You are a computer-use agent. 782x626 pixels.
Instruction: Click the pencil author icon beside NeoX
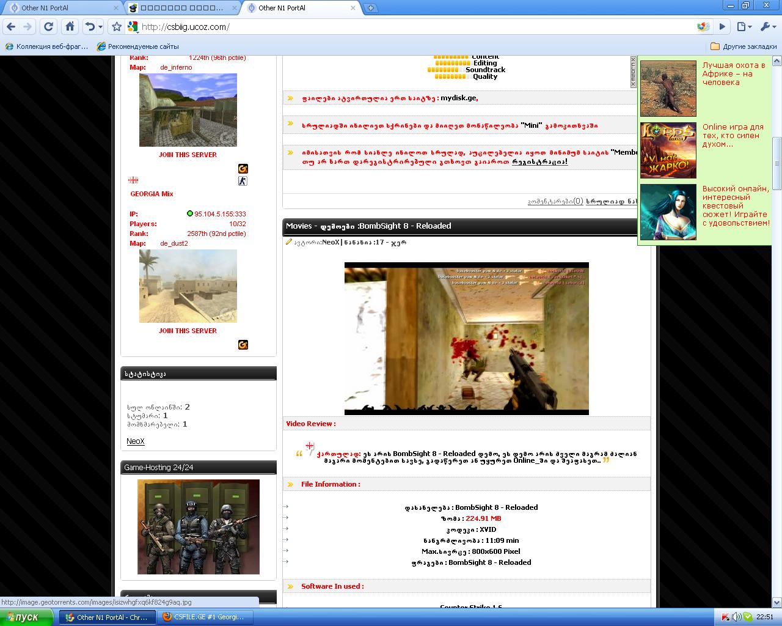pyautogui.click(x=289, y=242)
